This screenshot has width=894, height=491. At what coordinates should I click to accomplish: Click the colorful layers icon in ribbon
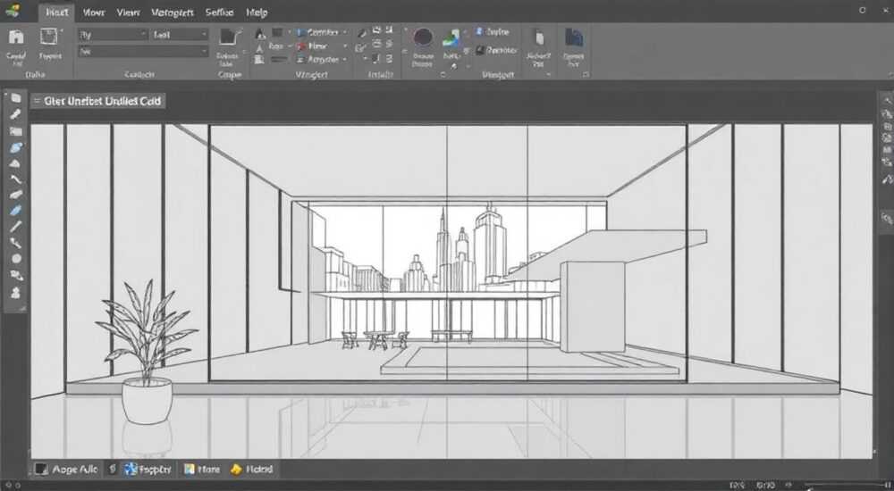pos(451,38)
